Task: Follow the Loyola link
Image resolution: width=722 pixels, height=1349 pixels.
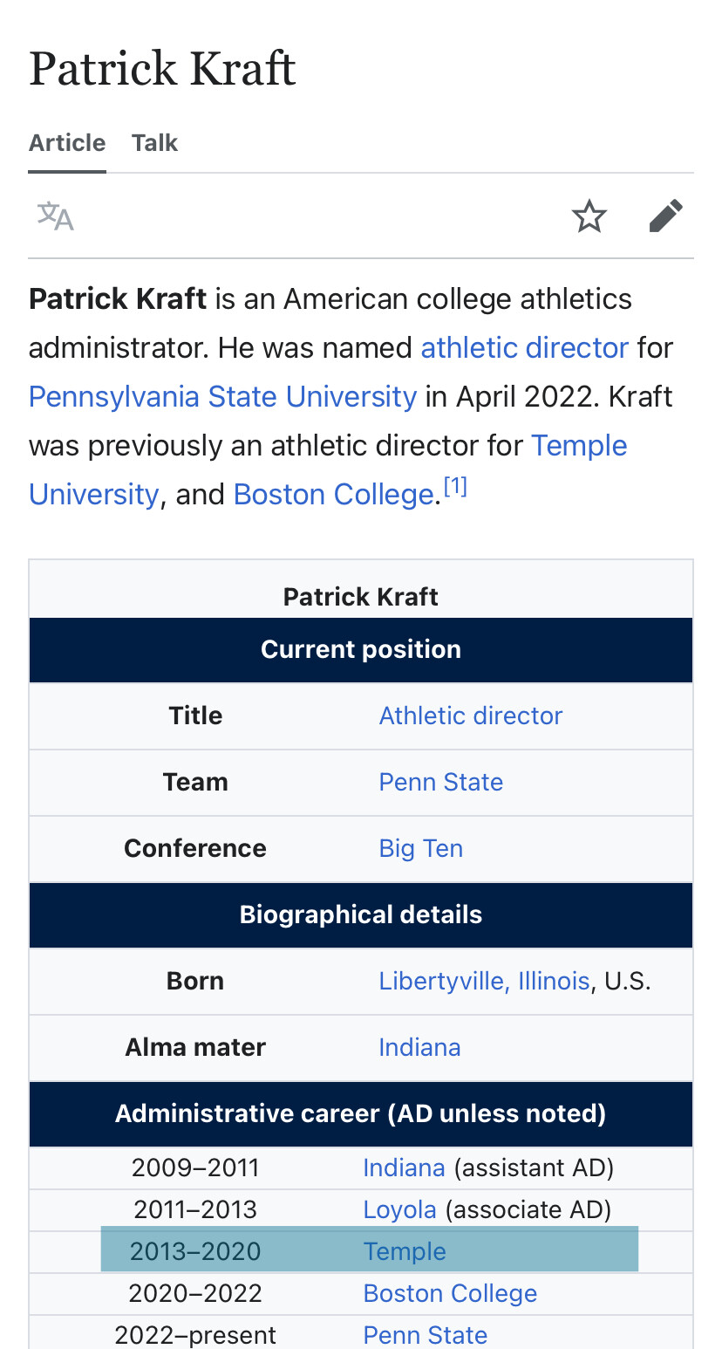Action: click(x=399, y=1209)
